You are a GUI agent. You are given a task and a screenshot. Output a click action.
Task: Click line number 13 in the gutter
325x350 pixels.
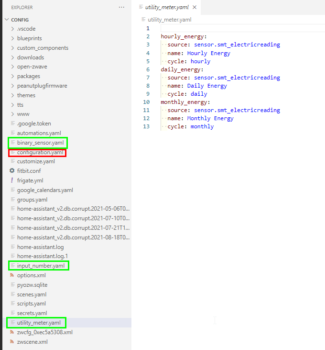(146, 126)
